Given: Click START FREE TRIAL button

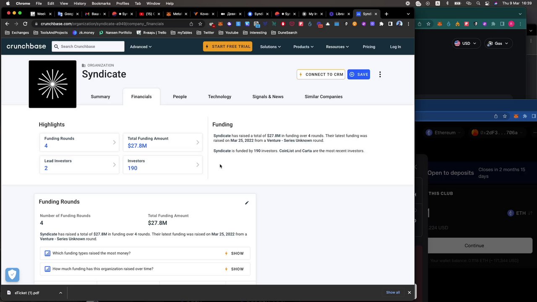Looking at the screenshot, I should 227,47.
